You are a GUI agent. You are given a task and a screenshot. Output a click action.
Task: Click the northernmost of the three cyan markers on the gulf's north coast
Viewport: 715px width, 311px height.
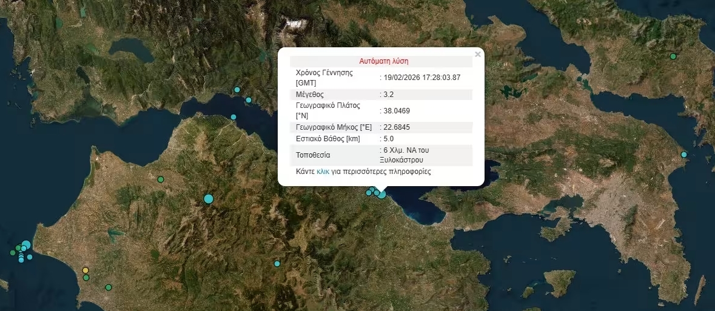click(x=237, y=90)
